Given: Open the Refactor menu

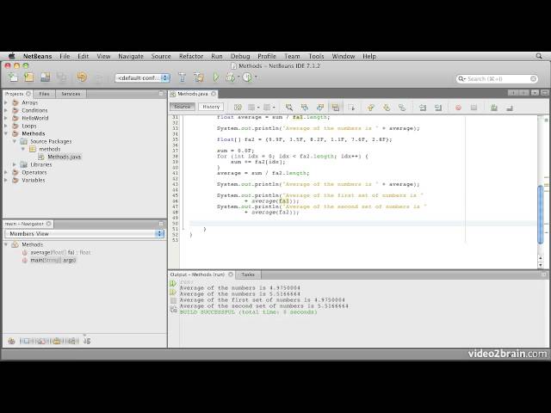Looking at the screenshot, I should click(191, 56).
